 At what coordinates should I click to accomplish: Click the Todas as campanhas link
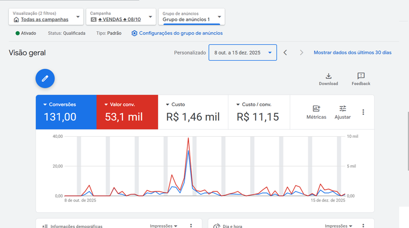[x=45, y=20]
